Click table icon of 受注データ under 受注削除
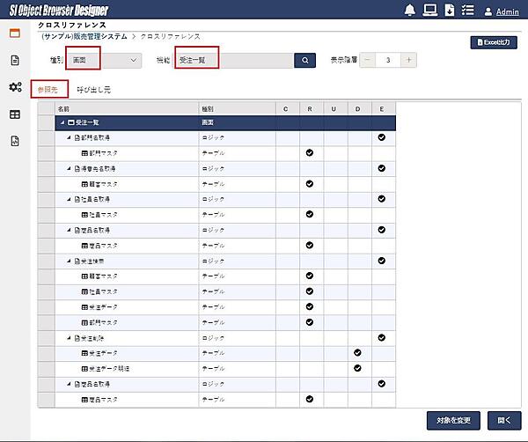The height and width of the screenshot is (442, 528). click(x=84, y=353)
